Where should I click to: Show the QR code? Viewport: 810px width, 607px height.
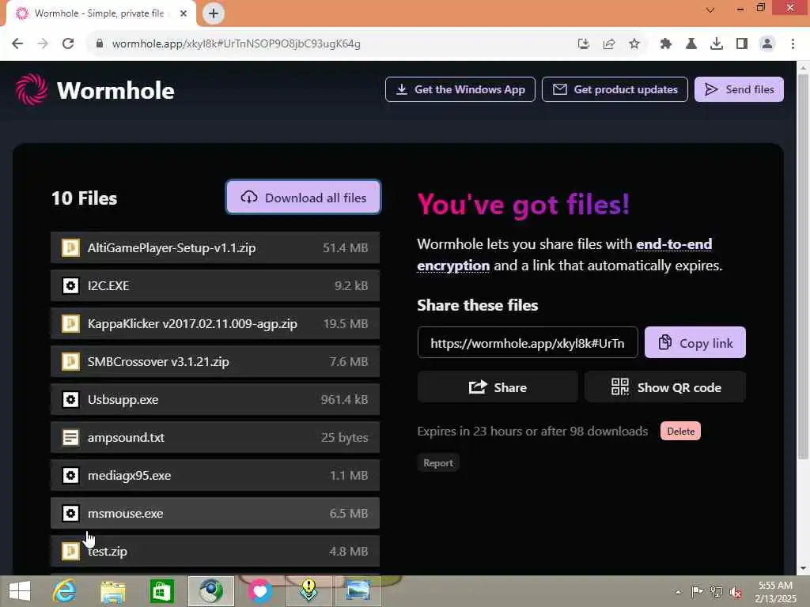665,387
